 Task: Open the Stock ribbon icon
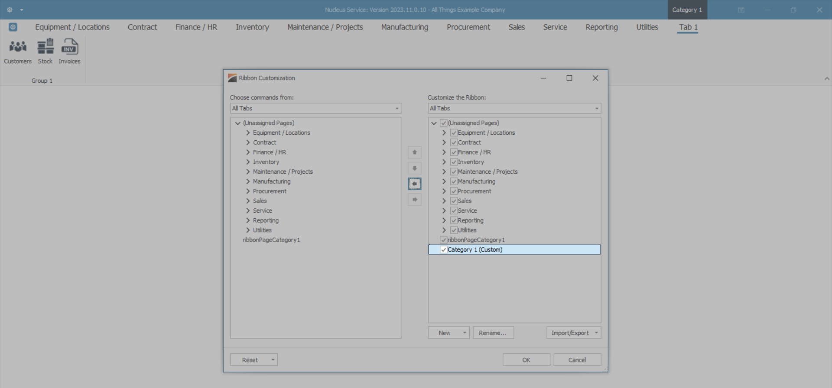[45, 52]
